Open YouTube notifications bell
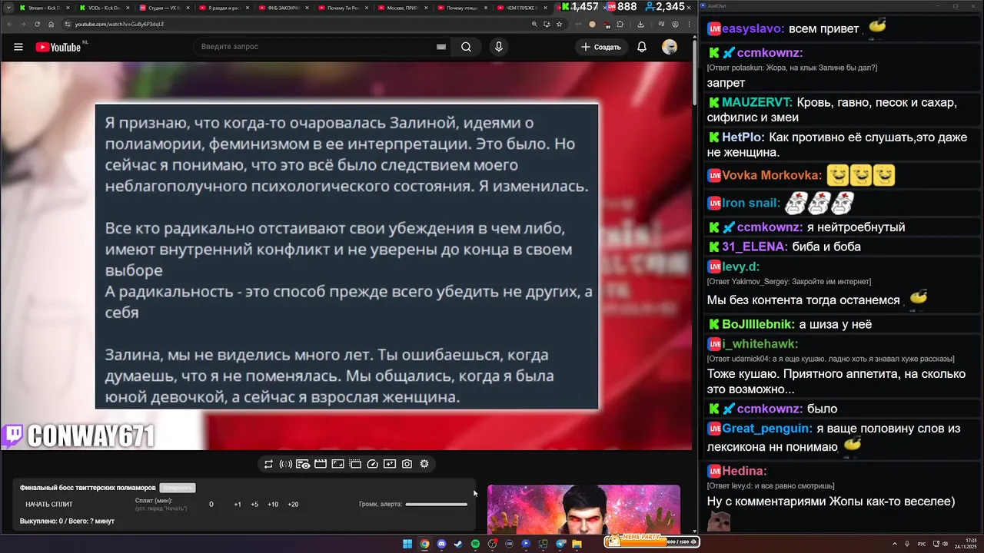Screen dimensions: 984x553 coord(642,47)
